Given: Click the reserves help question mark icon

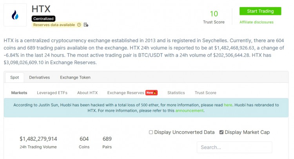Looking at the screenshot, I should (x=79, y=25).
